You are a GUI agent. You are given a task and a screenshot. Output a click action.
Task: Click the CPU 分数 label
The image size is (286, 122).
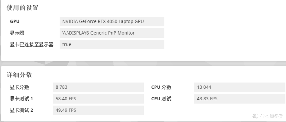(x=161, y=87)
